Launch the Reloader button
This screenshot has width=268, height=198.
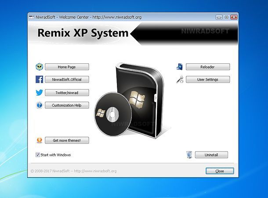click(x=208, y=67)
